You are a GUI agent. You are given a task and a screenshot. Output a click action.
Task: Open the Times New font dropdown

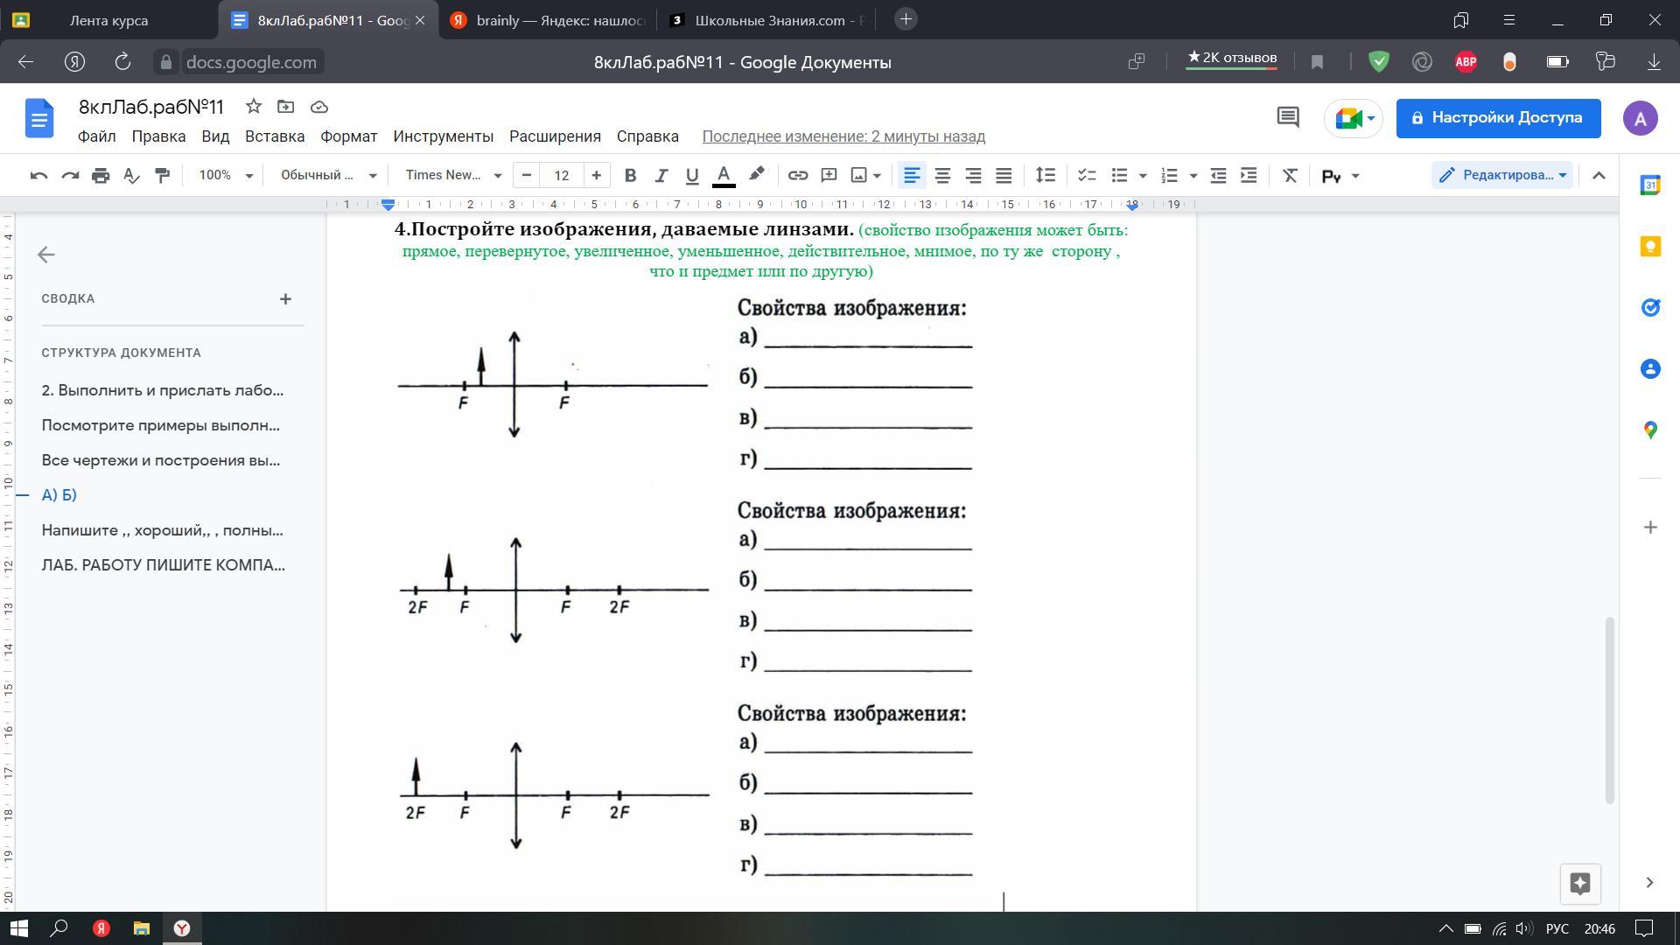click(452, 176)
